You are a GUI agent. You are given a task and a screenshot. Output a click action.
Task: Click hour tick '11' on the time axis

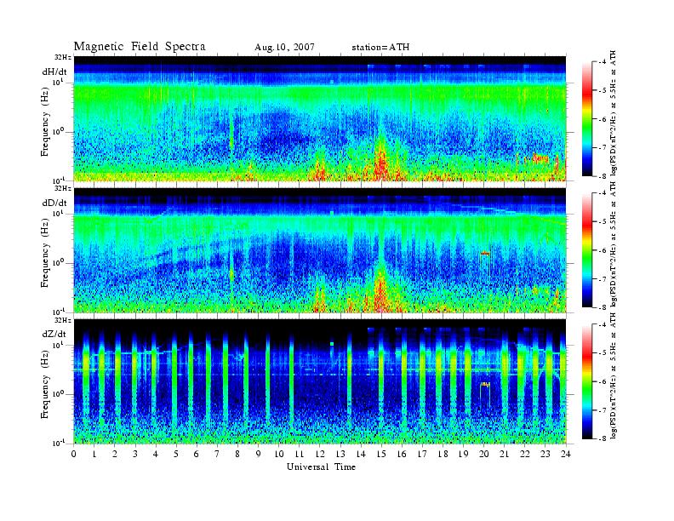pyautogui.click(x=300, y=455)
